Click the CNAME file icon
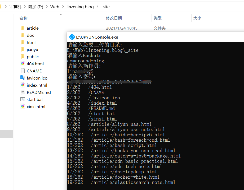 tap(23, 71)
